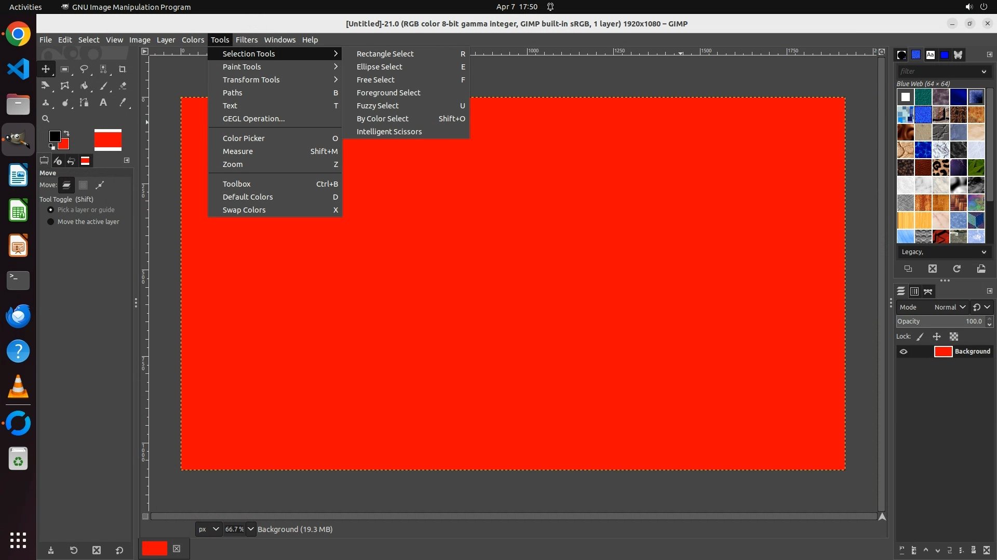Open the Legacy pattern tag dropdown
This screenshot has height=560, width=997.
pyautogui.click(x=942, y=252)
